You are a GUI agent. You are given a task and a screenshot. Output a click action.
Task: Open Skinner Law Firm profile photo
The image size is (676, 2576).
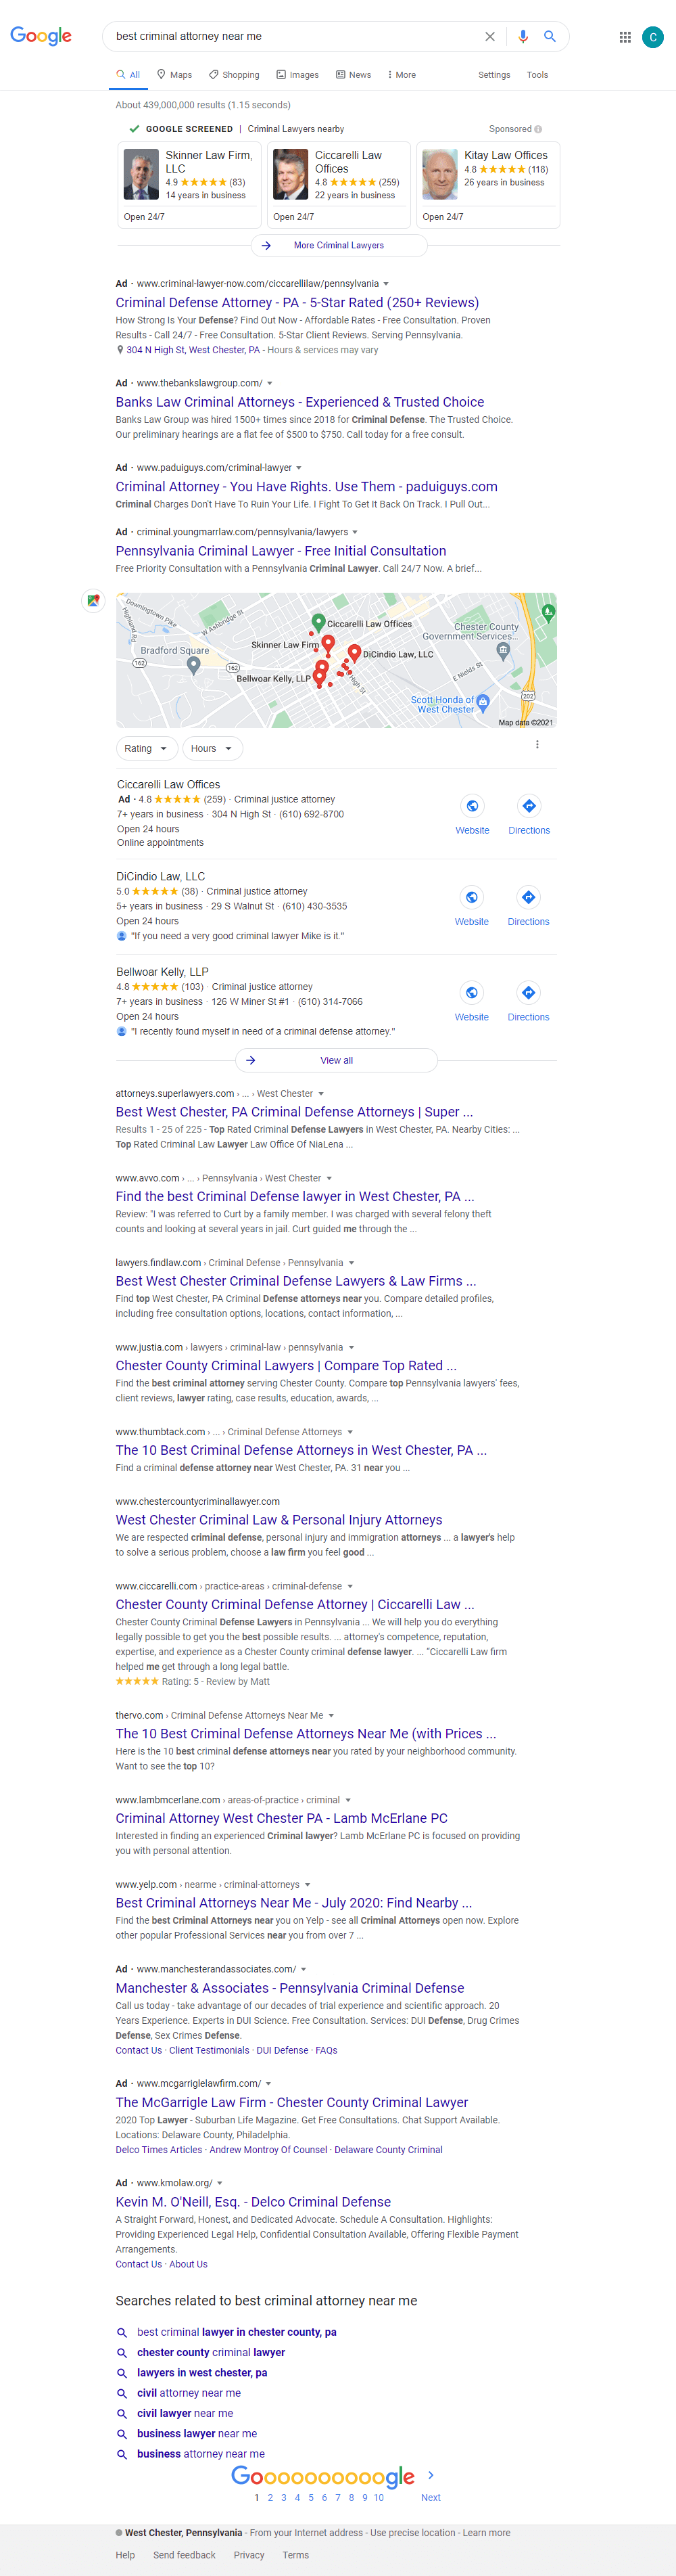[141, 174]
